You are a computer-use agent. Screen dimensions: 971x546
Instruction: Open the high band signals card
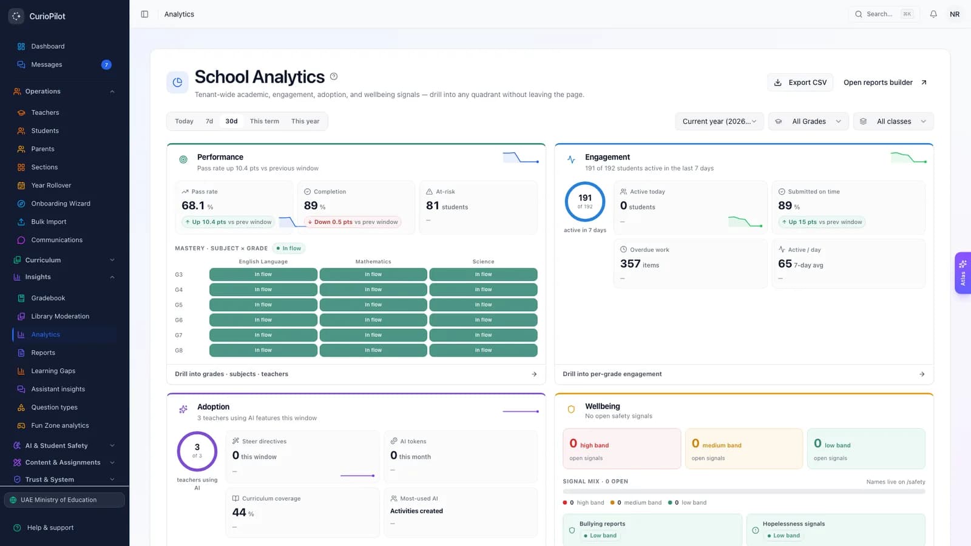622,449
